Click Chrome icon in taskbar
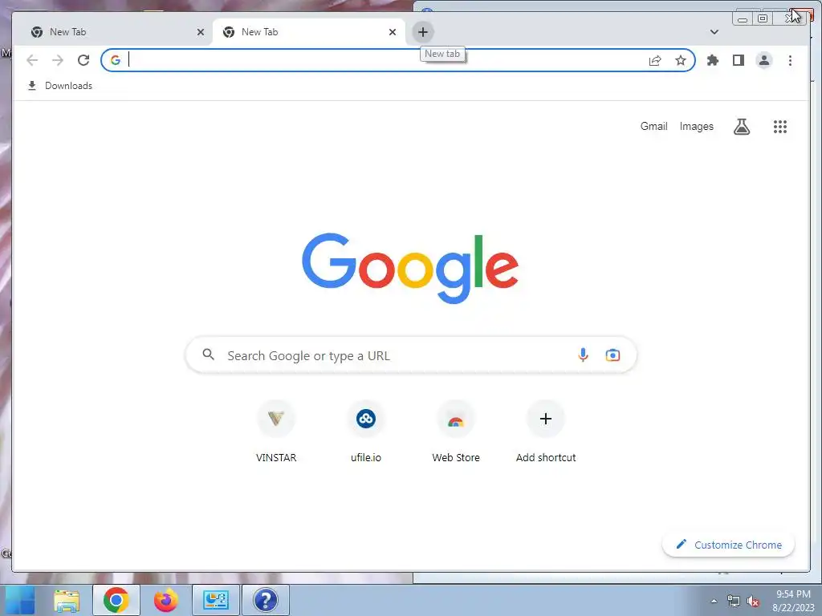 [116, 600]
